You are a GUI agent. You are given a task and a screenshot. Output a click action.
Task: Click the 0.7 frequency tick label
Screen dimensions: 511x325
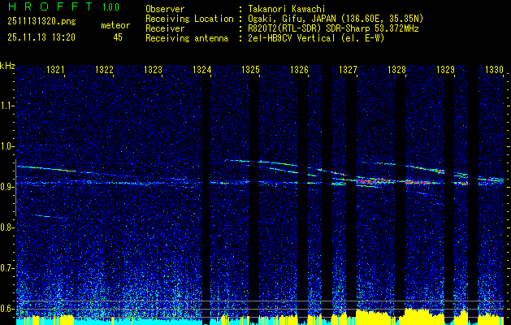click(x=6, y=268)
